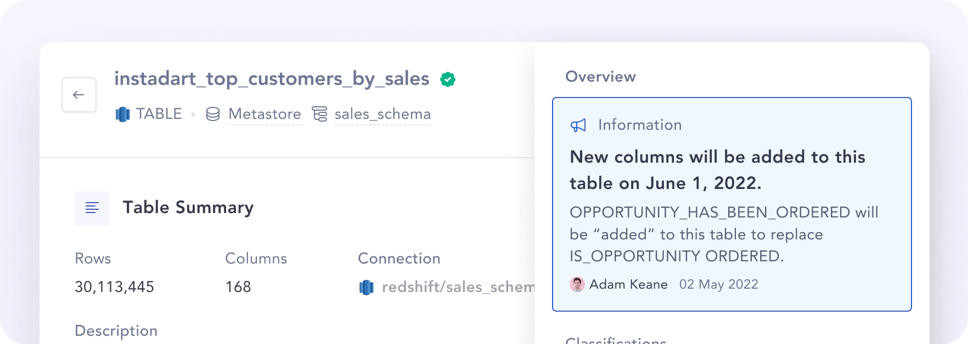
Task: Click the Metastore database icon
Action: [213, 114]
